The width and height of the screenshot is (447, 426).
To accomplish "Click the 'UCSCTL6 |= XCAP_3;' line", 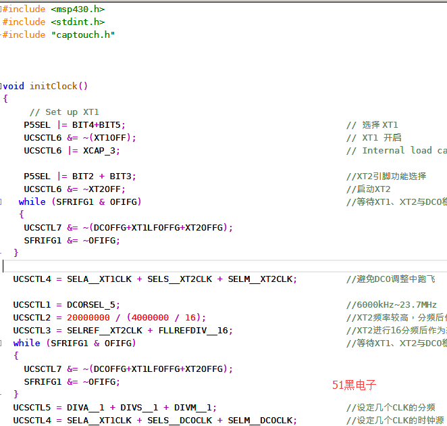I will [72, 151].
